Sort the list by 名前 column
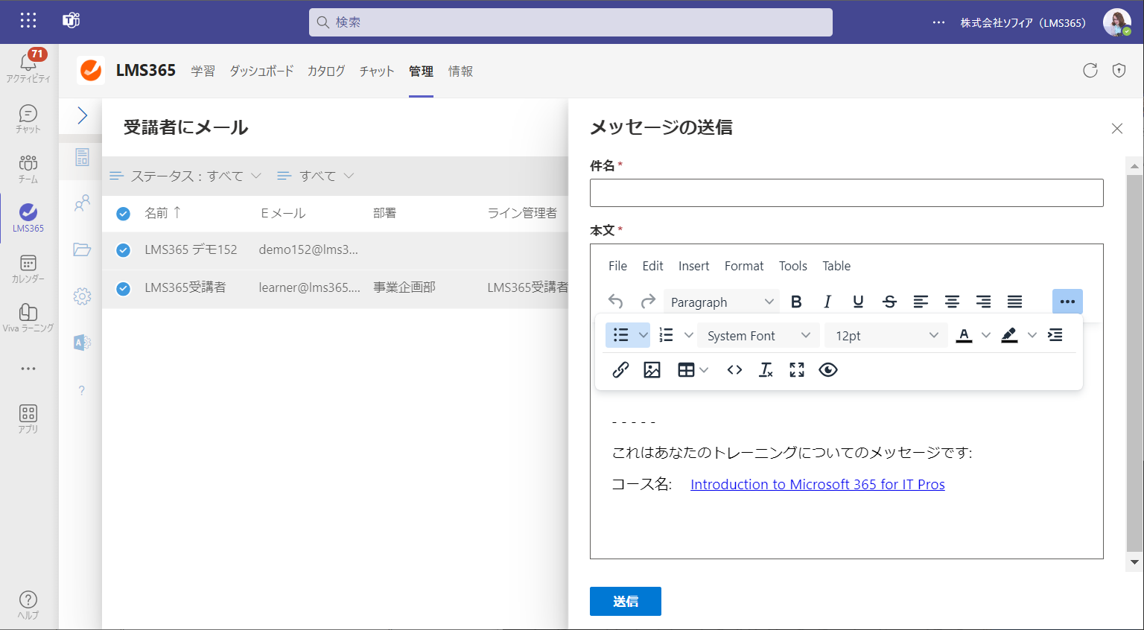The image size is (1144, 630). click(x=162, y=213)
